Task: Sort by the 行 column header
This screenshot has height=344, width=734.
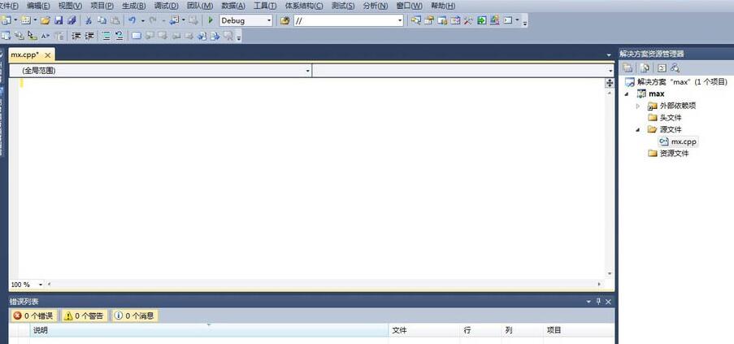Action: pos(480,330)
